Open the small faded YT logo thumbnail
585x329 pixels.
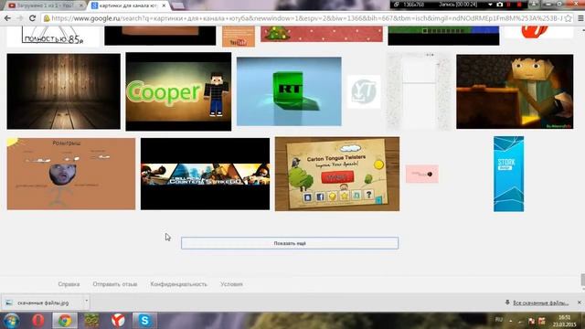[x=364, y=91]
